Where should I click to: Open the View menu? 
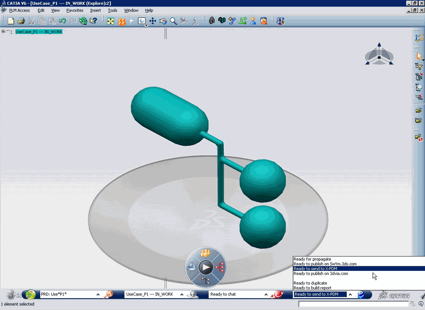[56, 10]
